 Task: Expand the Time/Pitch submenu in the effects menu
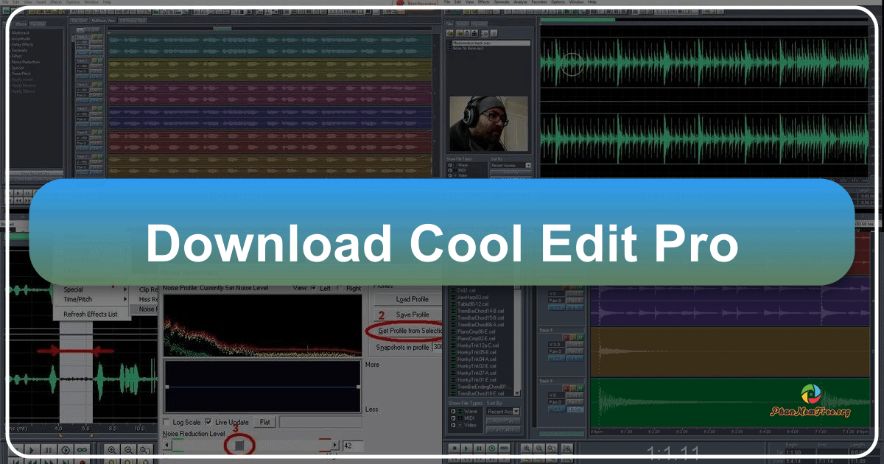(78, 299)
